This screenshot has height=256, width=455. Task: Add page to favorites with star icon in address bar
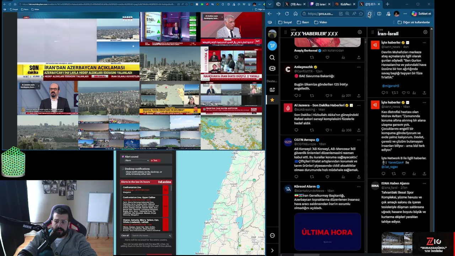point(361,14)
